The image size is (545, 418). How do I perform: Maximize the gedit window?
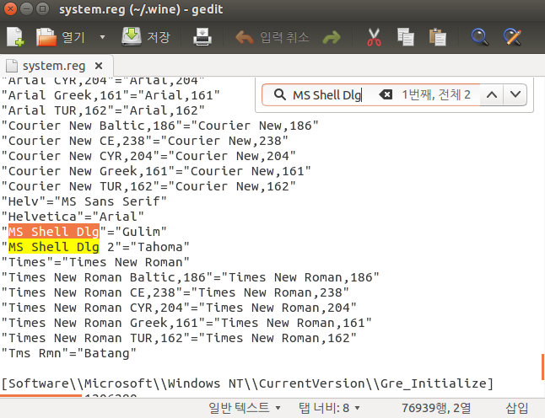[43, 8]
